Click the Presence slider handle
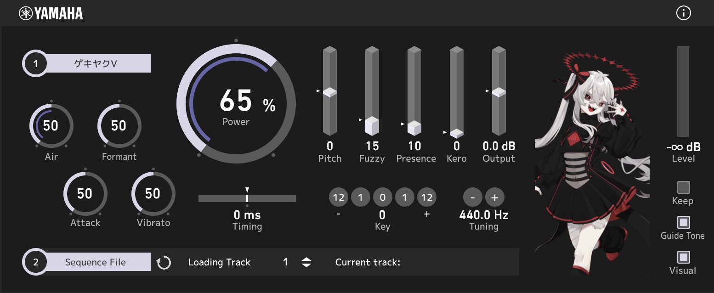Screen dimensions: 714x293 pos(414,128)
